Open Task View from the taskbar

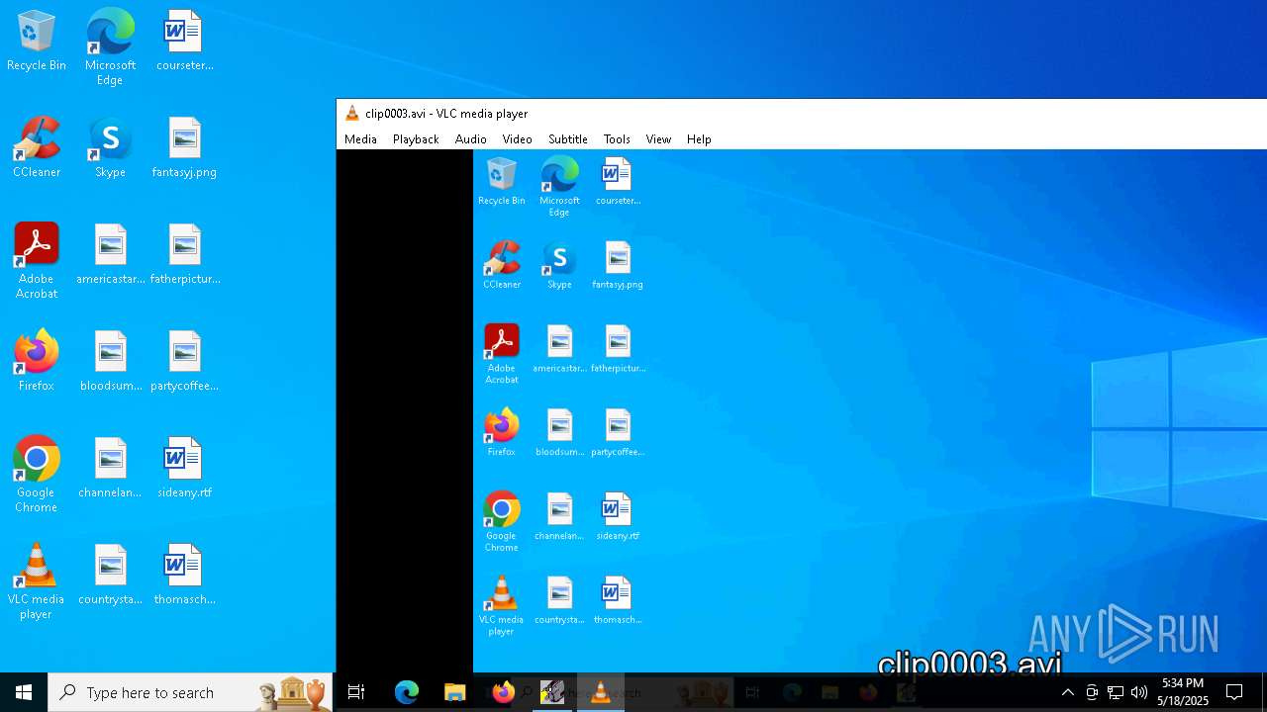tap(356, 692)
